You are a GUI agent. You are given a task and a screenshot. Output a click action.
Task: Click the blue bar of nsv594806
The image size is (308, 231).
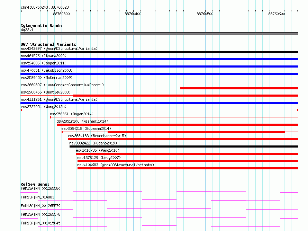(159, 66)
